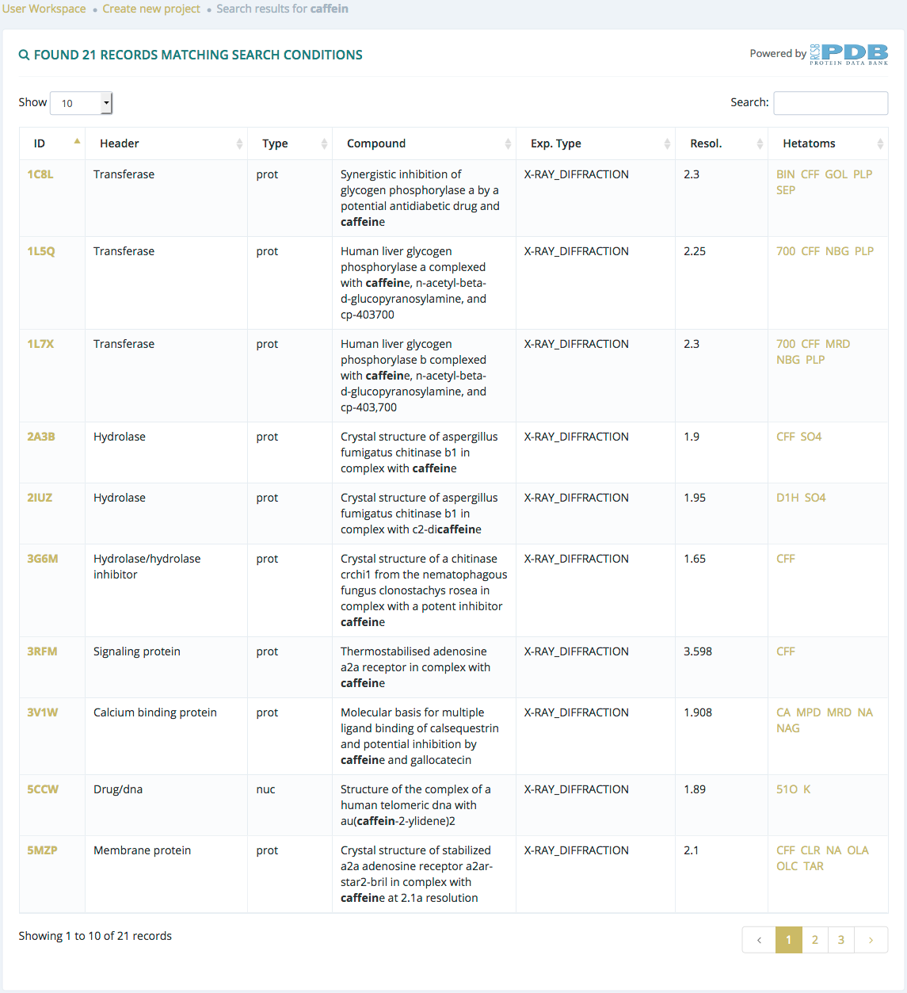This screenshot has width=907, height=993.
Task: Open the 5MZP record link
Action: [42, 850]
